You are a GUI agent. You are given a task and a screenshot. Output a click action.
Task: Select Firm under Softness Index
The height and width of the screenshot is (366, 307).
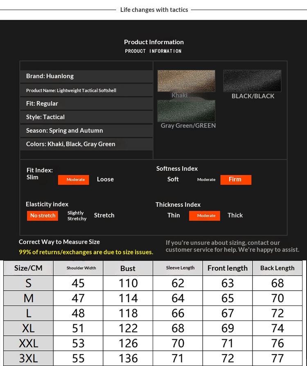click(x=235, y=180)
